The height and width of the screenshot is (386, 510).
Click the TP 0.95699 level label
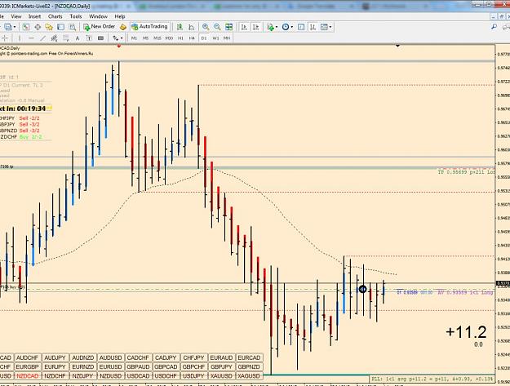(x=467, y=172)
